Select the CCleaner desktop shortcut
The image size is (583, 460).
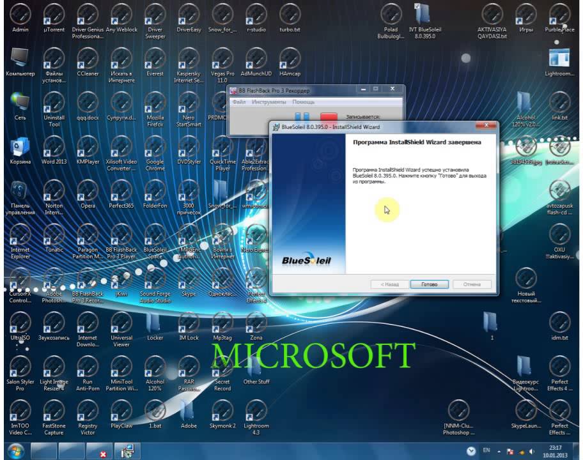(x=88, y=62)
